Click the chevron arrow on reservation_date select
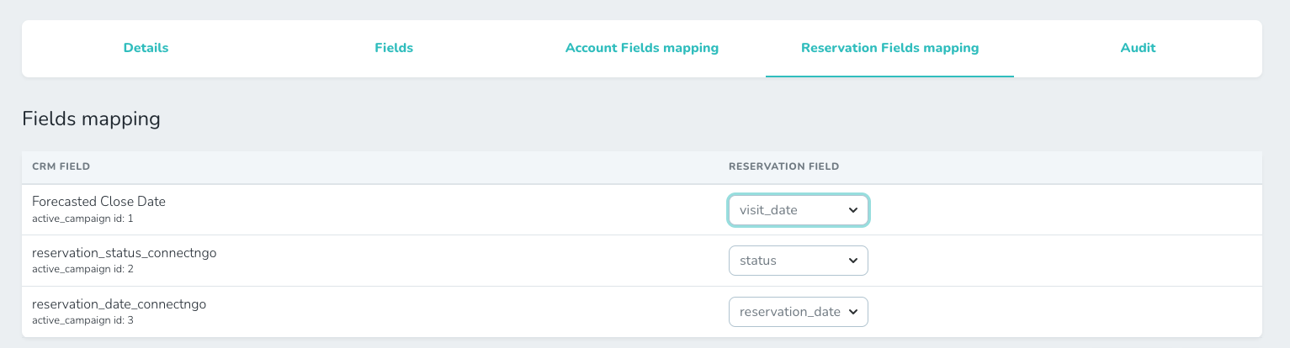Screen dimensions: 1290x348 853,312
